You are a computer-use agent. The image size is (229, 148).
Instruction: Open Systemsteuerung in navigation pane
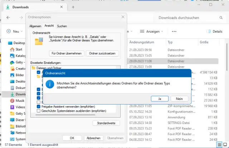coord(18,139)
